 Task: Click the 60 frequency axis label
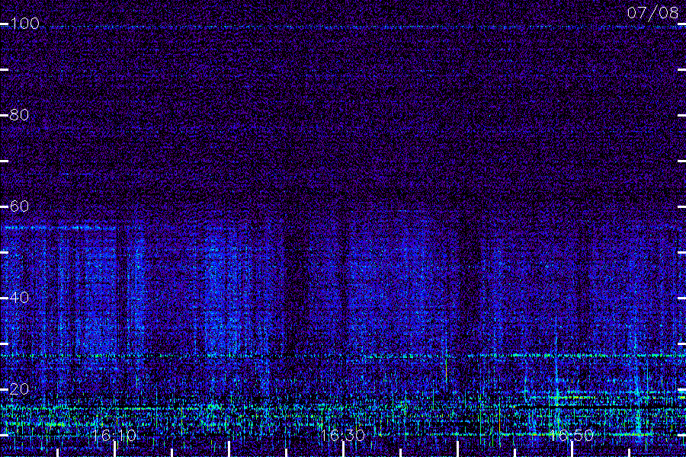pos(19,206)
